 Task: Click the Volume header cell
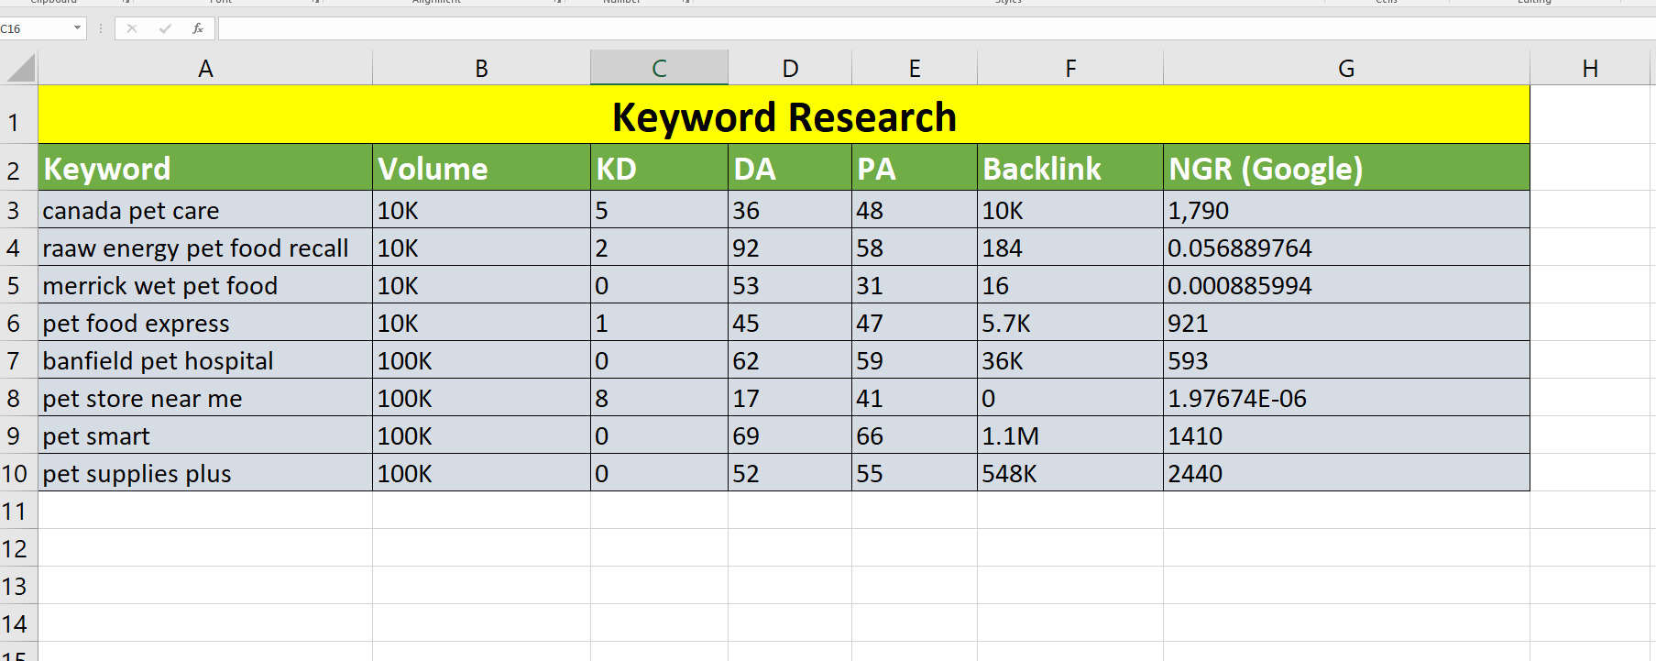[x=481, y=168]
